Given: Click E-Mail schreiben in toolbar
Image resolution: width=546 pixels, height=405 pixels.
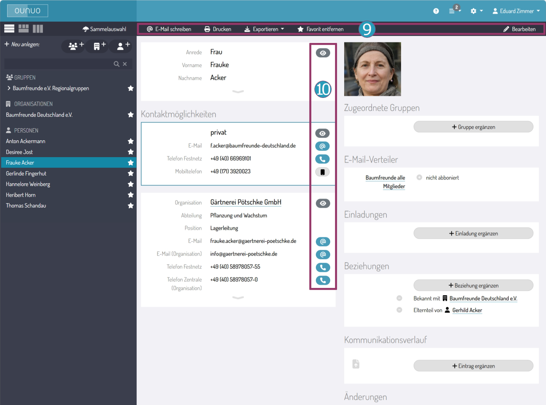Looking at the screenshot, I should tap(169, 29).
